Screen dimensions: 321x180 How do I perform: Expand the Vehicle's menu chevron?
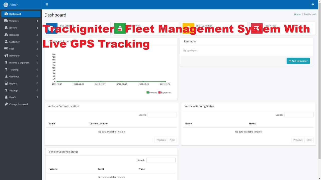coord(37,21)
